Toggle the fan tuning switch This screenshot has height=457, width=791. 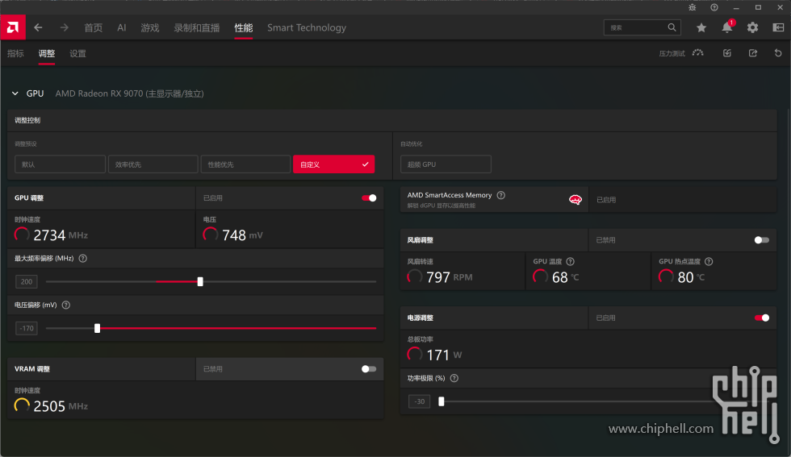pyautogui.click(x=762, y=240)
